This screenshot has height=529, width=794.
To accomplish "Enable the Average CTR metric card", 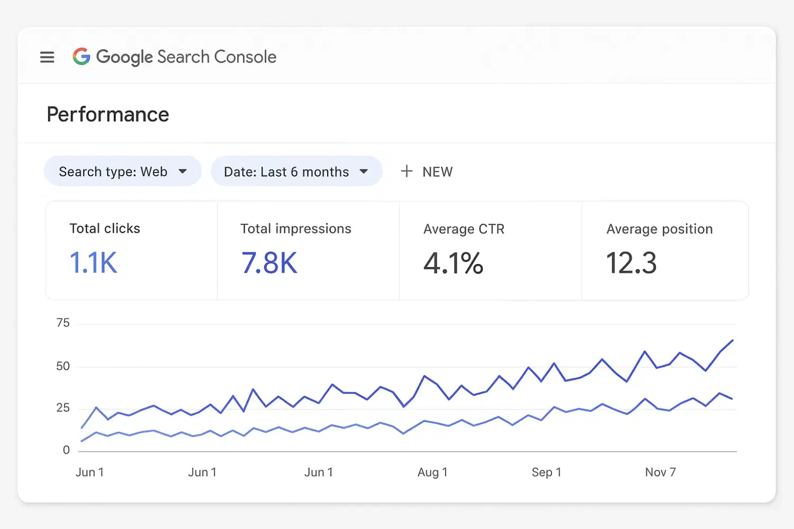I will coord(490,250).
